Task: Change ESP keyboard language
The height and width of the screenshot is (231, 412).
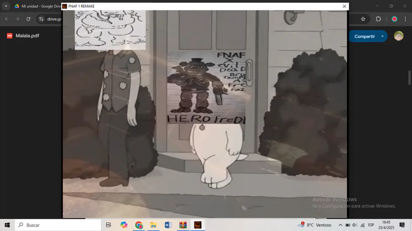Action: click(371, 225)
